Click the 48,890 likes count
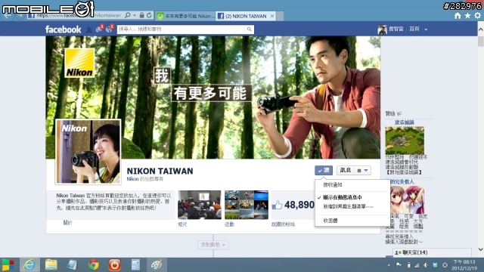The image size is (484, 272). (299, 205)
